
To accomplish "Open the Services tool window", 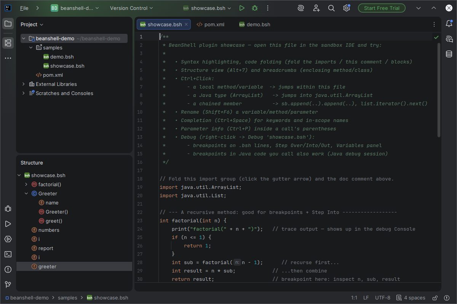I will 8,239.
